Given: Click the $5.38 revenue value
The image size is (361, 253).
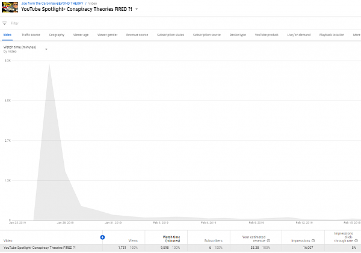Looking at the screenshot, I should [255, 248].
